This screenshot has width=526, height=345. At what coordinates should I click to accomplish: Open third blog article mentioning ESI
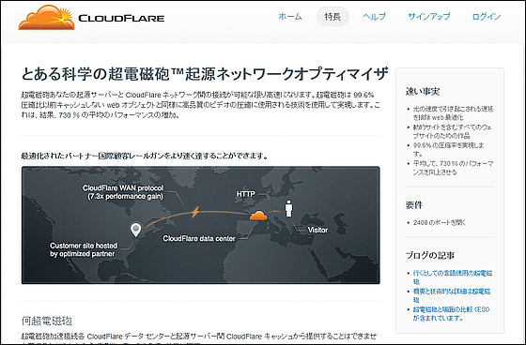[451, 313]
